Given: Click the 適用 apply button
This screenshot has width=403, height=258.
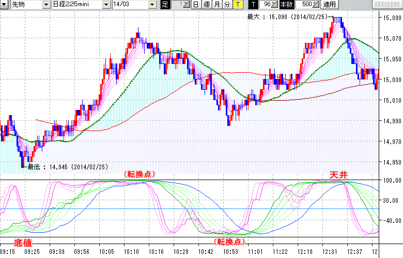Looking at the screenshot, I should tap(329, 5).
